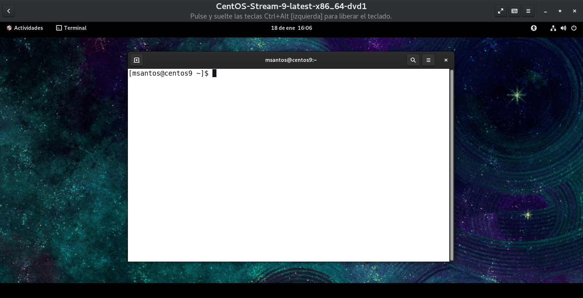Click the volume speaker icon
The height and width of the screenshot is (298, 583).
click(x=563, y=28)
